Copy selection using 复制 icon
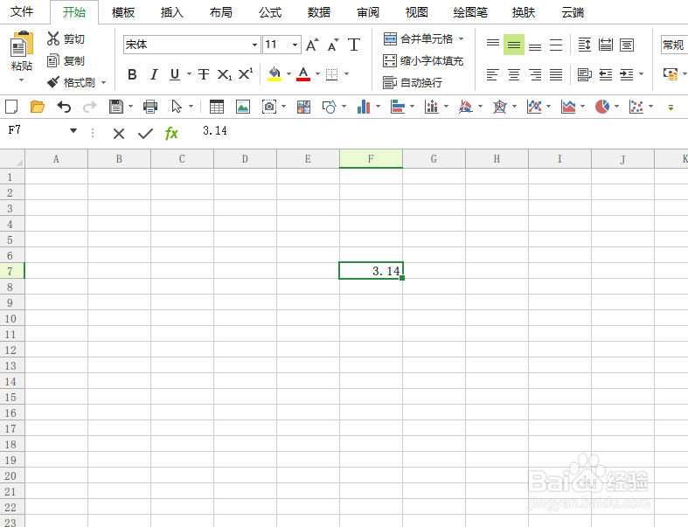Screen dimensions: 688x527 pyautogui.click(x=53, y=60)
